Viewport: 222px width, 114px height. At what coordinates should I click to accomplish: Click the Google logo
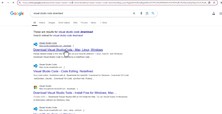point(17,13)
